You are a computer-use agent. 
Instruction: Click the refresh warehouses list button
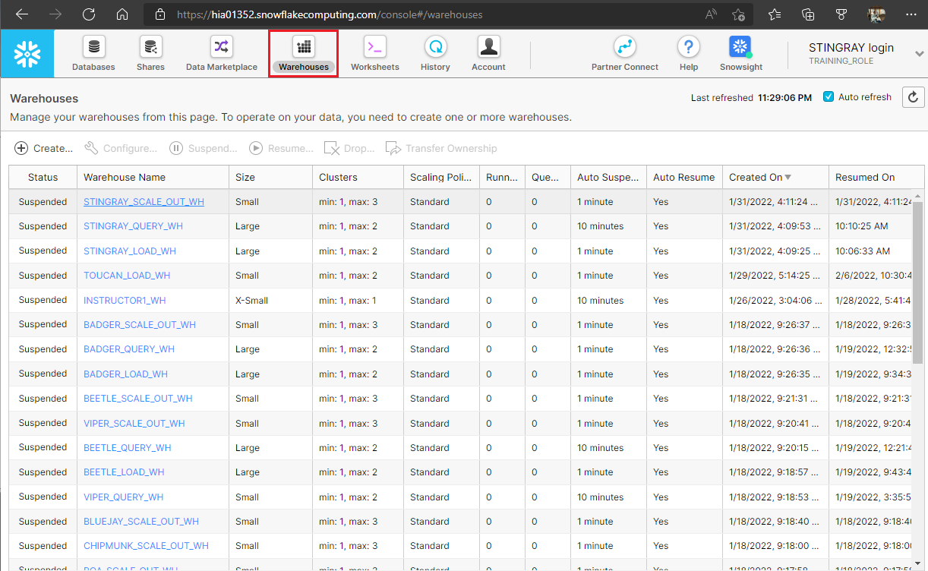tap(913, 97)
